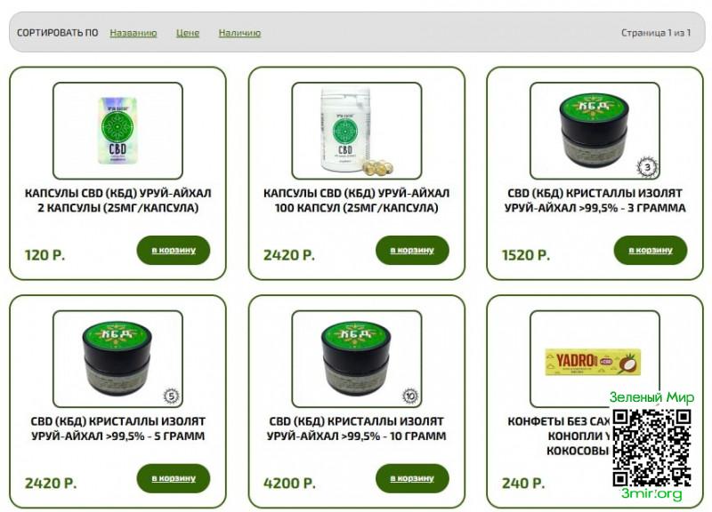The image size is (712, 512).
Task: Add 5 gram crystals to cart
Action: (x=174, y=478)
